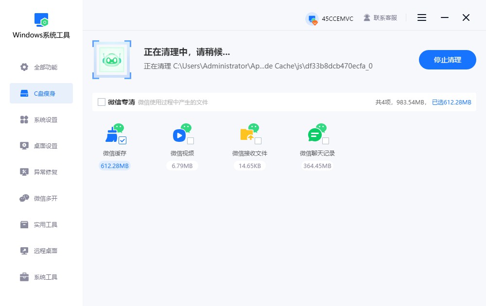This screenshot has width=486, height=306.
Task: Select the 系统设置 gear icon in sidebar
Action: click(x=24, y=119)
